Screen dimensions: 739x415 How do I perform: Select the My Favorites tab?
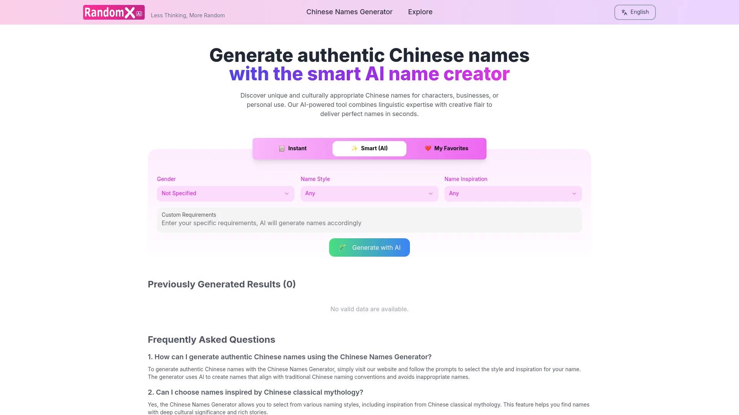446,148
